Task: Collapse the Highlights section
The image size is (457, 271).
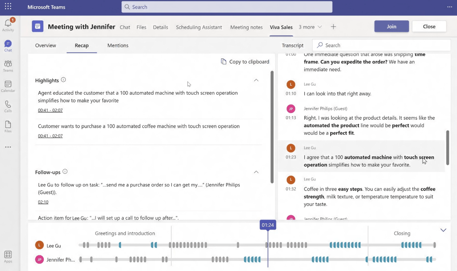Action: (x=256, y=80)
